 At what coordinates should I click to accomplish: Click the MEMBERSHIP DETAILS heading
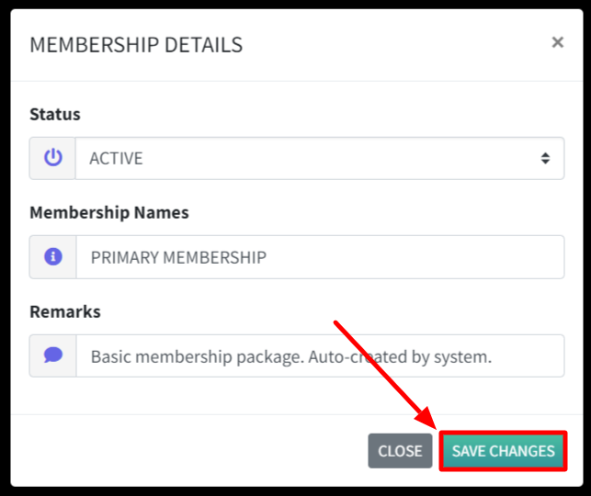click(x=136, y=44)
